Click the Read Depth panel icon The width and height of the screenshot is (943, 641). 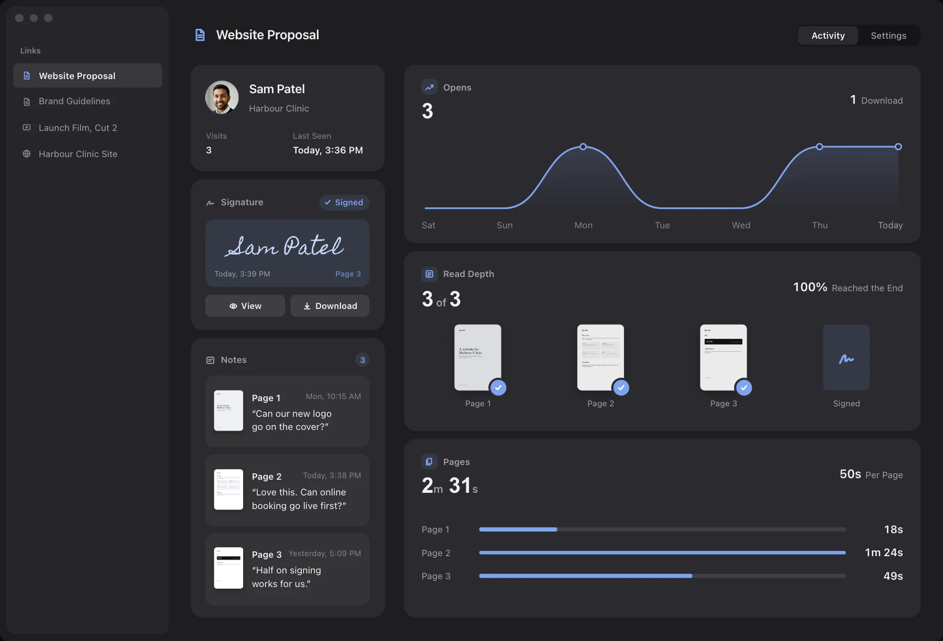click(429, 274)
